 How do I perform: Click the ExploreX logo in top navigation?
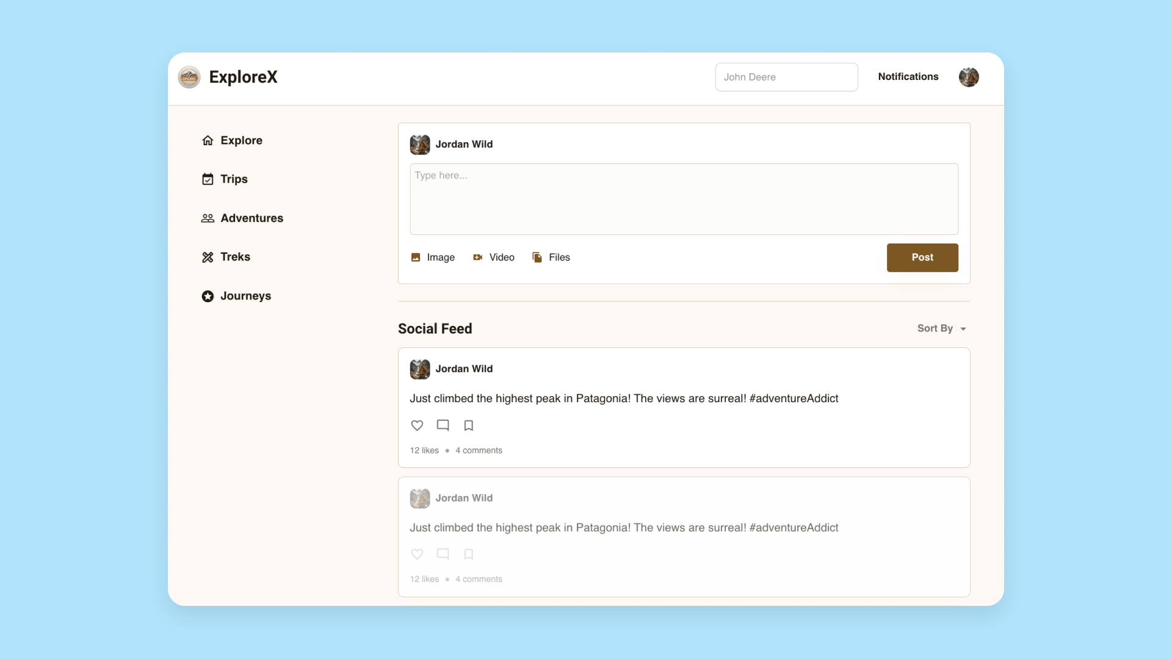[189, 76]
